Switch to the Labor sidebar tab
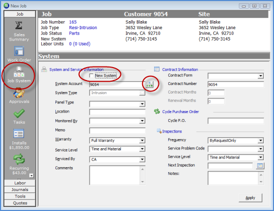Screen dimensions: 274x211 [x=20, y=183]
